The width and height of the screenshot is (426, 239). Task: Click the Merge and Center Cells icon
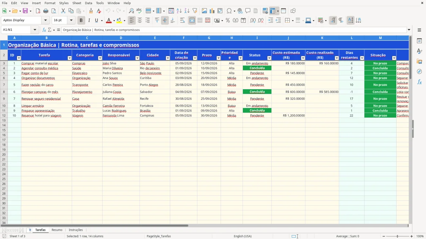(192, 21)
